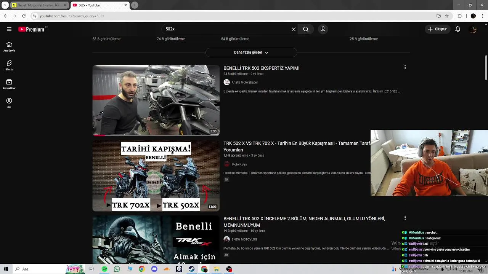Screen dimensions: 488x274
Task: Visit the Moto Kıyas channel
Action: (x=239, y=164)
